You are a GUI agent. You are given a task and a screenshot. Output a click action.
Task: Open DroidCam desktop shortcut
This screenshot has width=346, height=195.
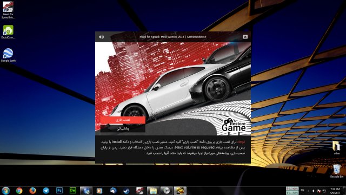(x=8, y=31)
